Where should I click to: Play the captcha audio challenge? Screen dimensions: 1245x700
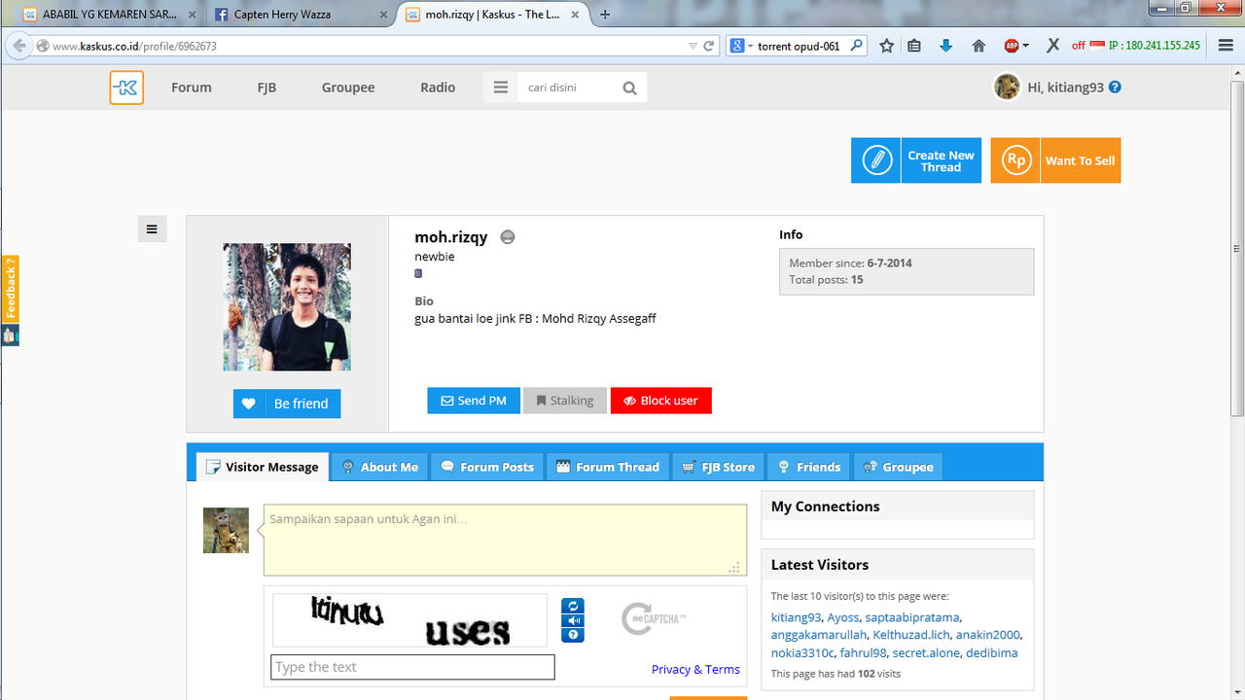pos(573,620)
